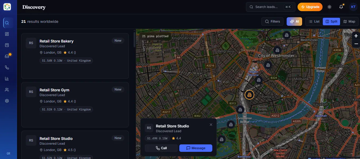Click Call in the map popup
The image size is (360, 159).
[161, 148]
